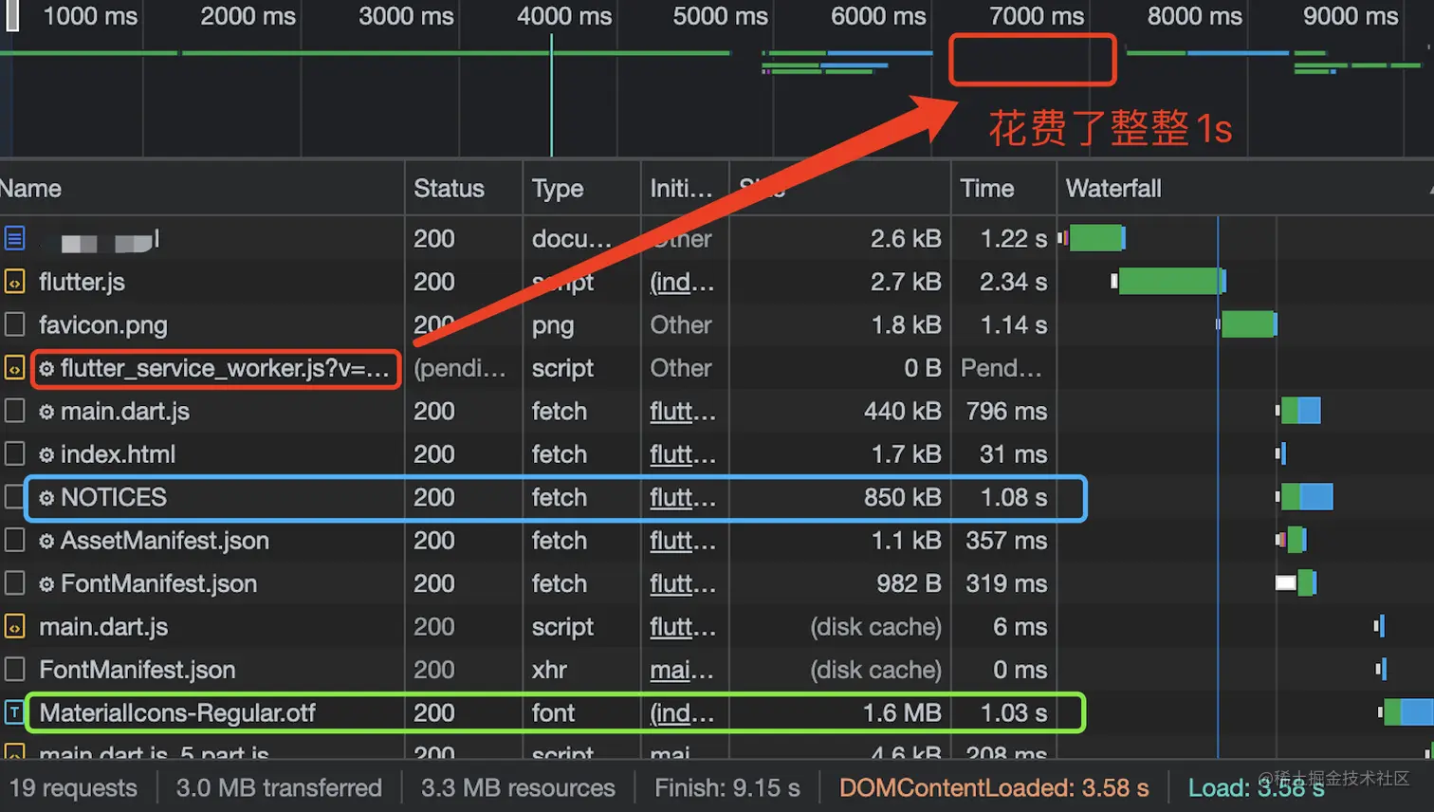The image size is (1434, 812).
Task: Click the waterfall bar for NOTICES
Action: tap(1306, 496)
